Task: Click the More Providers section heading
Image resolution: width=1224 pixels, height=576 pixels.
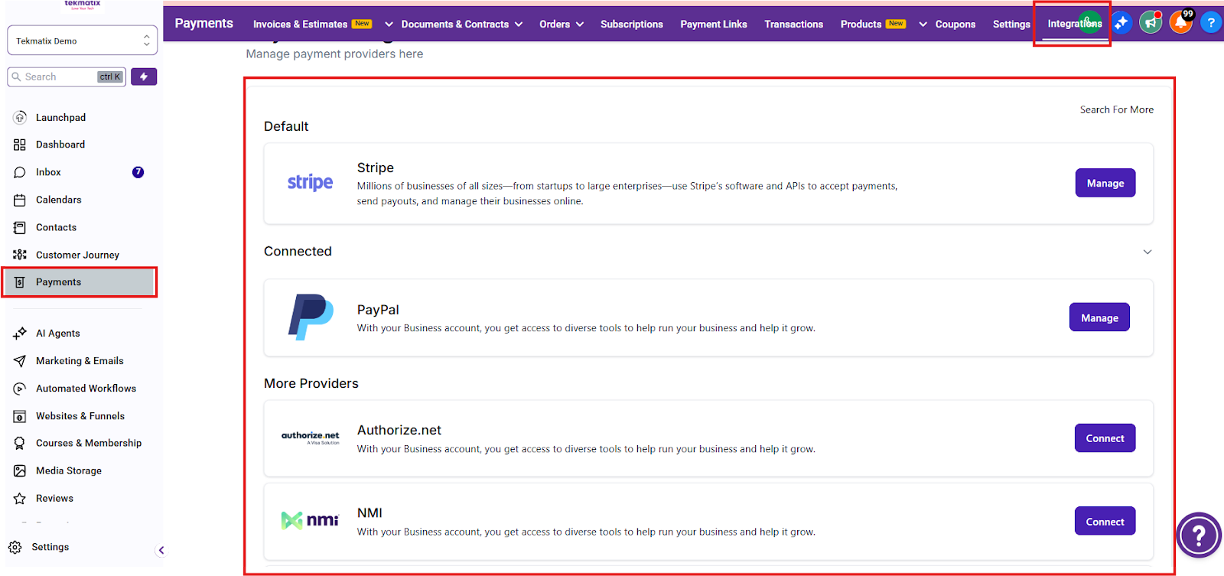Action: pyautogui.click(x=311, y=383)
